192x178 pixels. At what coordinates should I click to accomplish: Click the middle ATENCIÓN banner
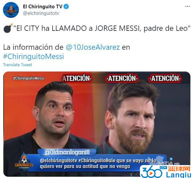pyautogui.click(x=122, y=78)
